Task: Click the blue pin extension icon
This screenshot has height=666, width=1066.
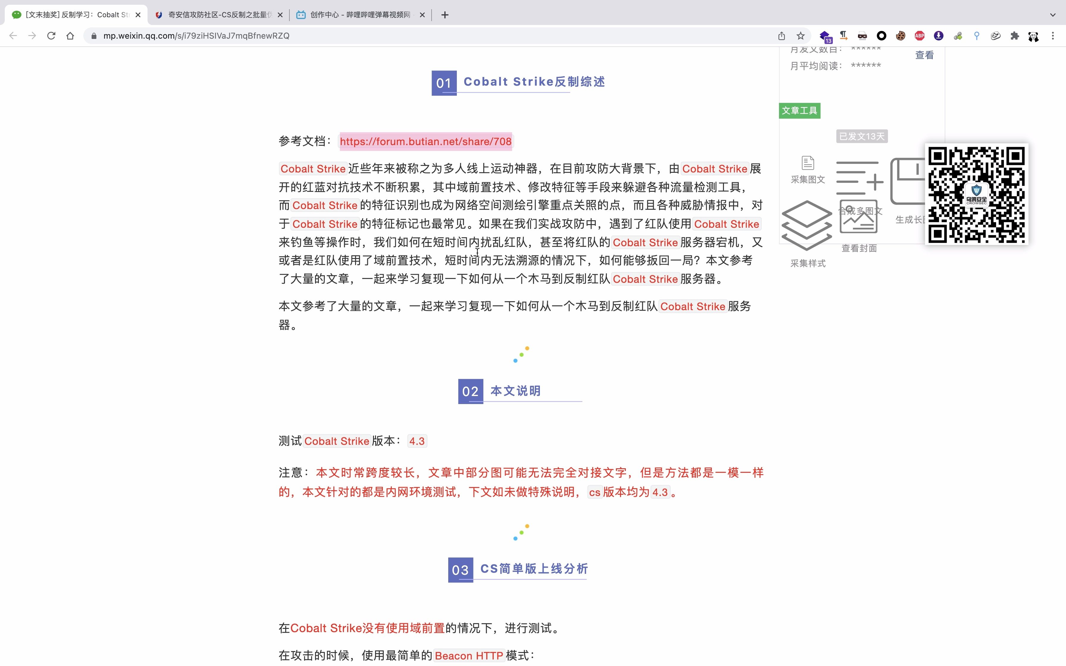Action: (976, 36)
